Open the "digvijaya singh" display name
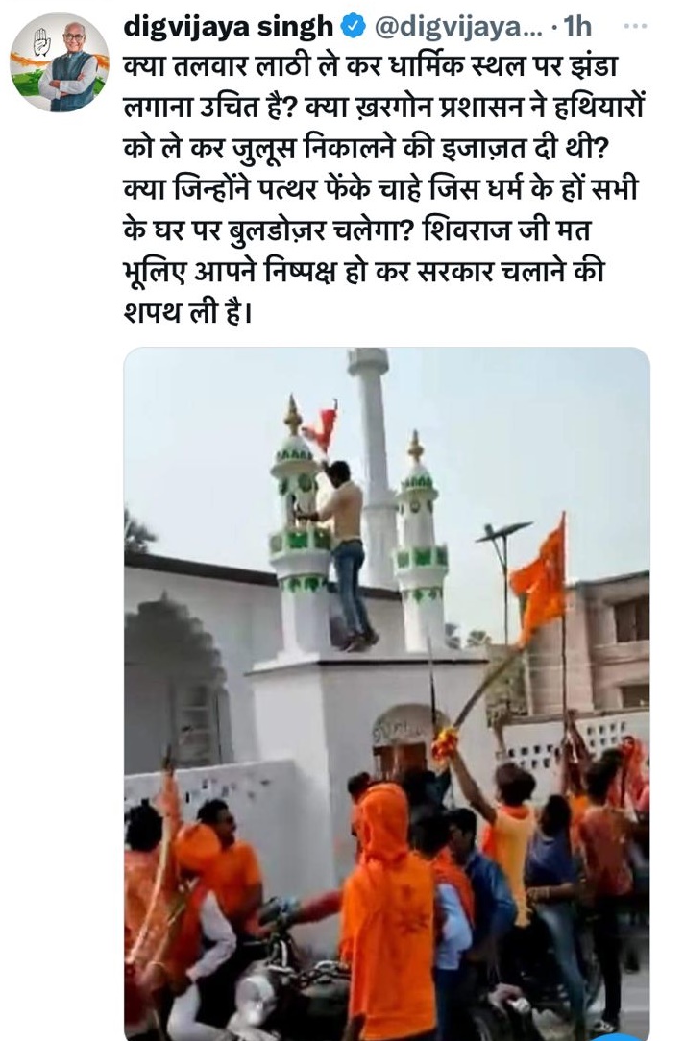 point(229,27)
